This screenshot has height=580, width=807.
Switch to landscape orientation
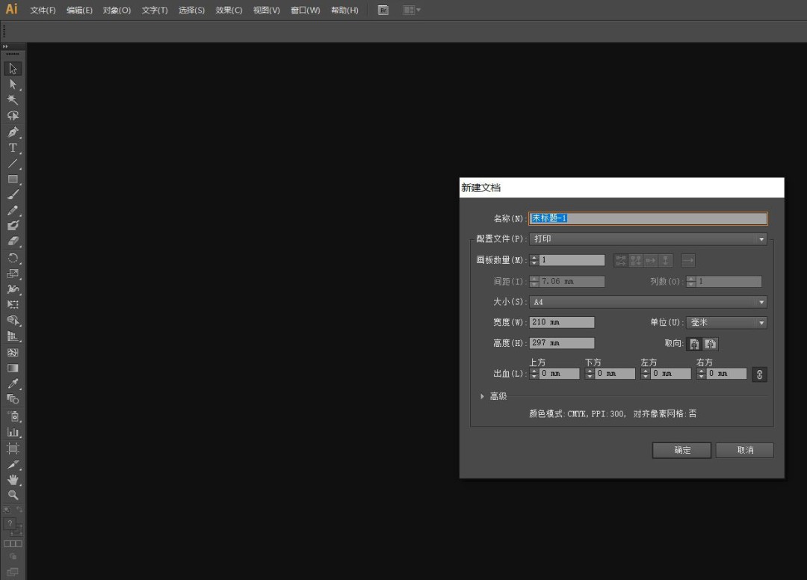tap(711, 344)
